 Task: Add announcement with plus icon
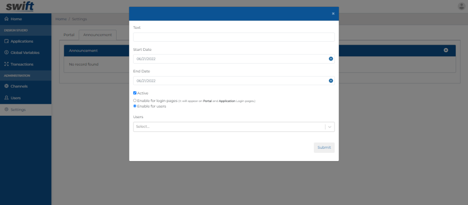pos(446,50)
